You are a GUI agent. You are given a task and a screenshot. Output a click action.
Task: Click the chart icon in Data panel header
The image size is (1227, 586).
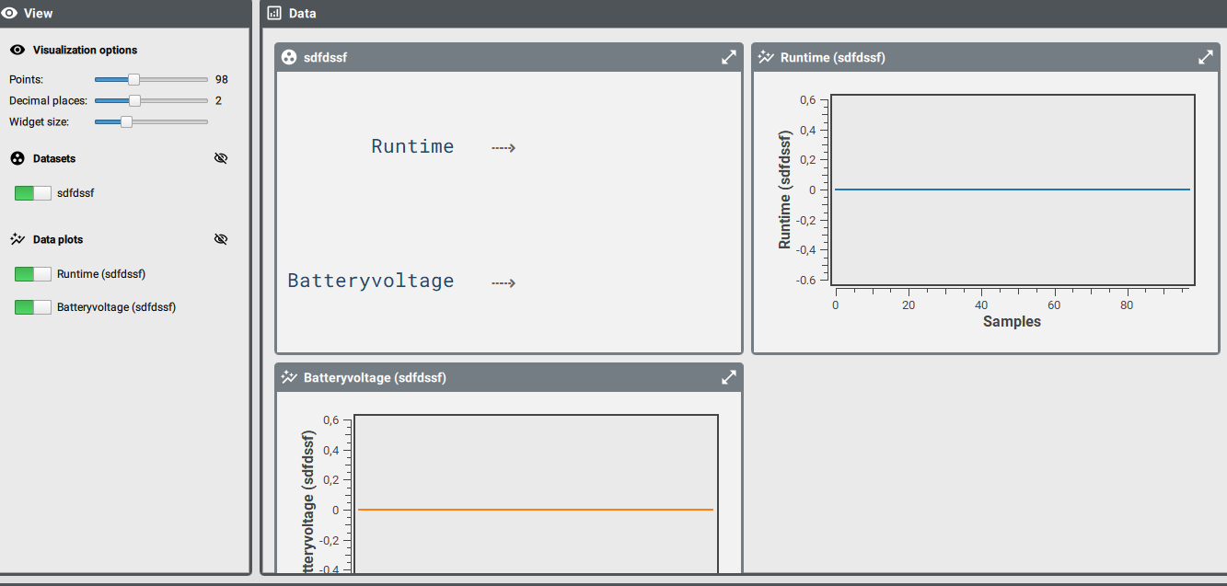[x=274, y=13]
